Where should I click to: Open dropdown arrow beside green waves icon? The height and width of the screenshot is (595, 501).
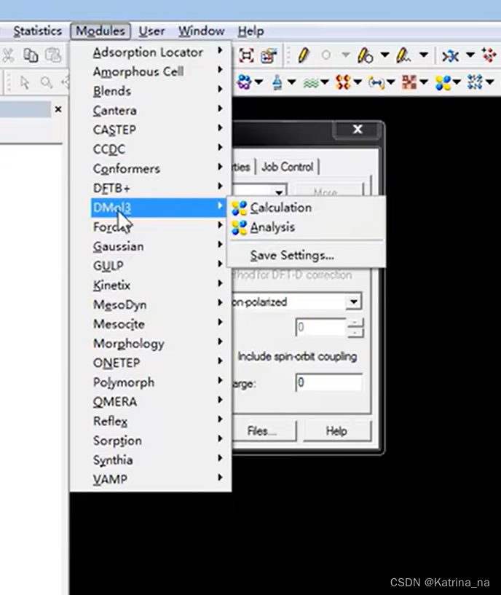tap(325, 82)
